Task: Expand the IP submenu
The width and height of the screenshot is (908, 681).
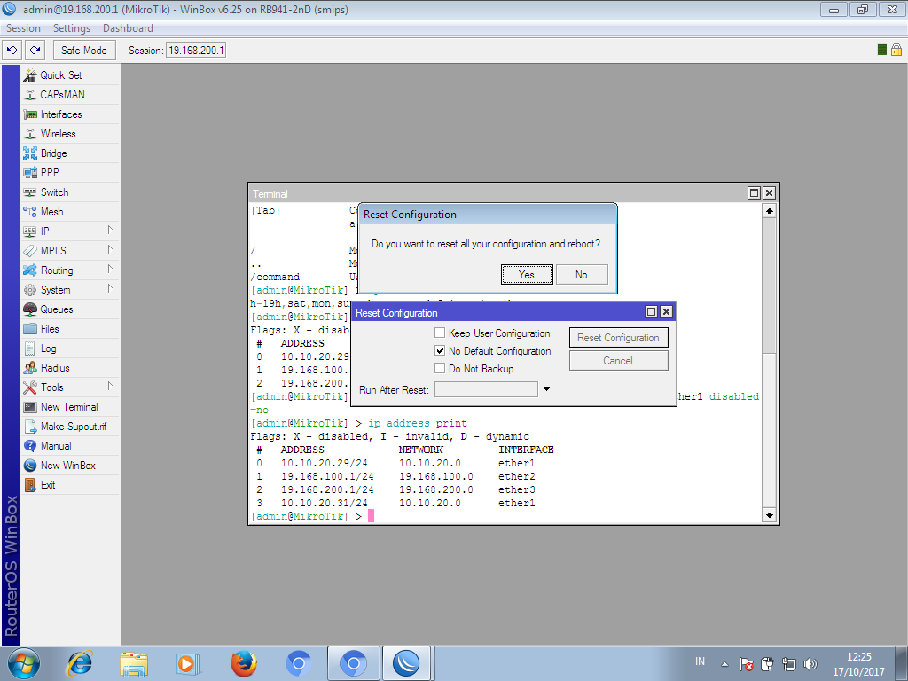Action: 110,231
